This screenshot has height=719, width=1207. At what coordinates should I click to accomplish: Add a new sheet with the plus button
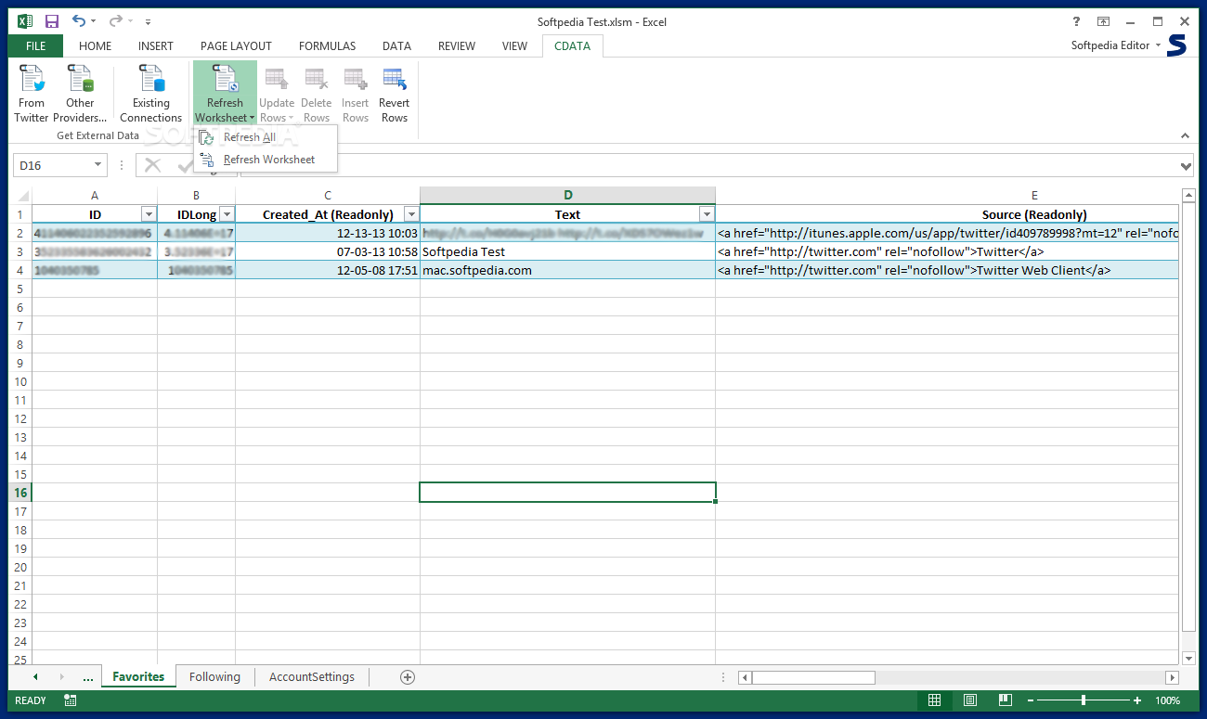tap(407, 677)
